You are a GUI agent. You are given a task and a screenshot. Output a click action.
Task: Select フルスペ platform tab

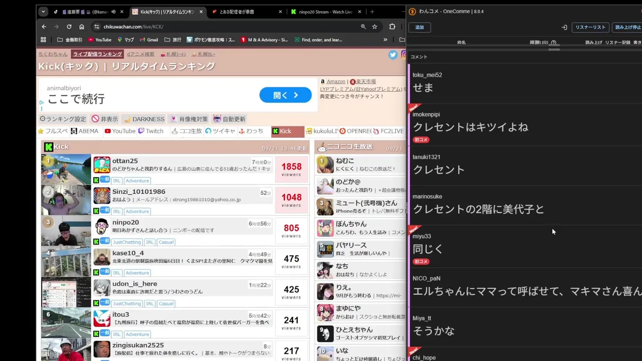(53, 131)
